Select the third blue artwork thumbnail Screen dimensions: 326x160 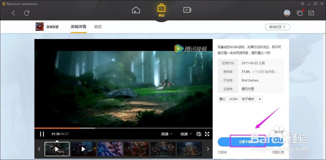coord(110,149)
